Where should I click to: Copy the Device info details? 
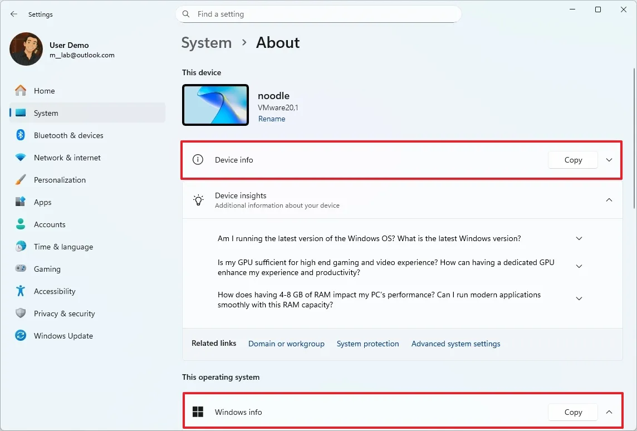572,160
